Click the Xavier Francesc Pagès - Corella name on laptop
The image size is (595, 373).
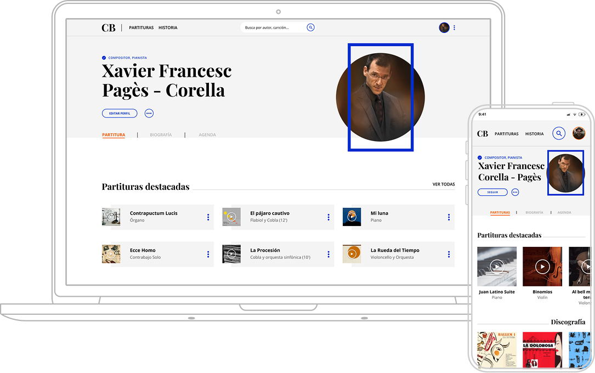167,81
